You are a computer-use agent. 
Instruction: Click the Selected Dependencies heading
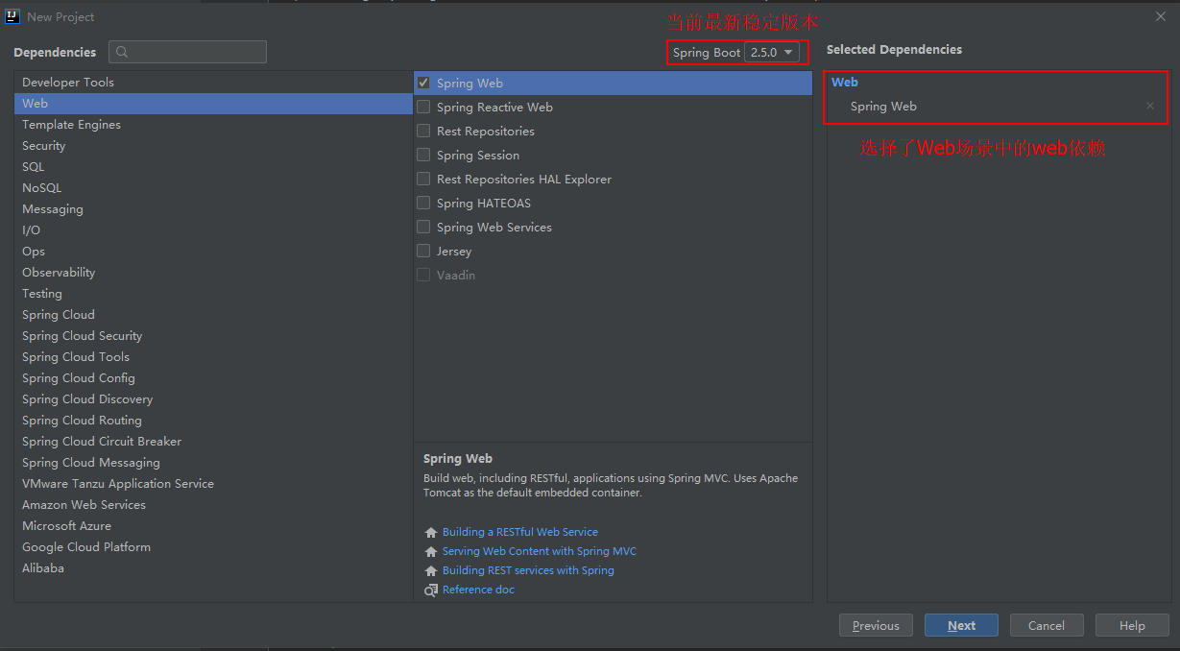(894, 49)
